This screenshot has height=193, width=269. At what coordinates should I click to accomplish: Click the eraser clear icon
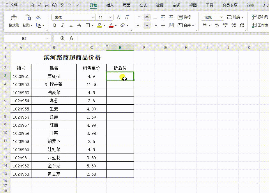pos(123,25)
